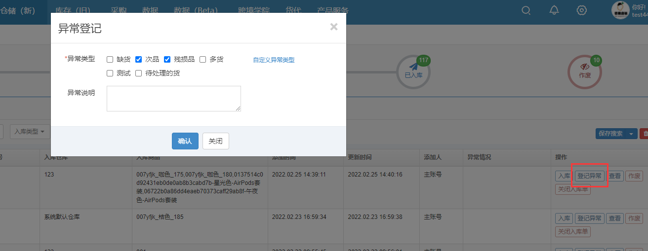Click 关闭入库单 in 系统默认仓库 row
648x251 pixels.
(573, 231)
